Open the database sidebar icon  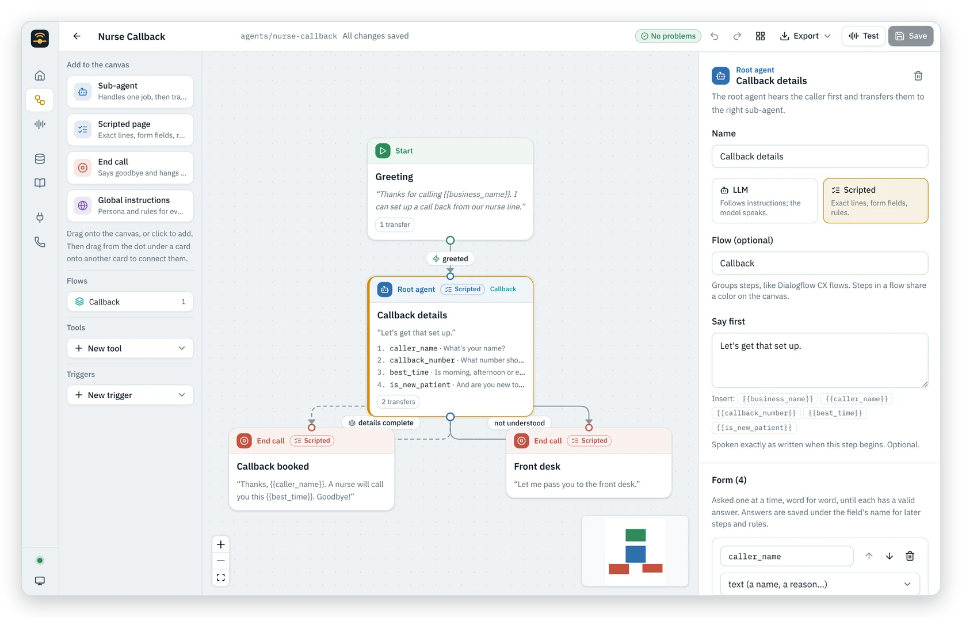[x=40, y=159]
